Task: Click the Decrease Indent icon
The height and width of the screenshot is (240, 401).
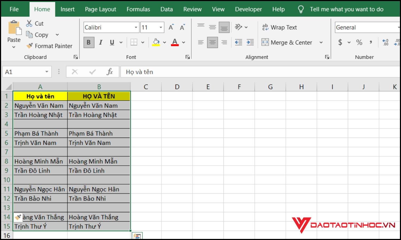Action: pyautogui.click(x=238, y=42)
